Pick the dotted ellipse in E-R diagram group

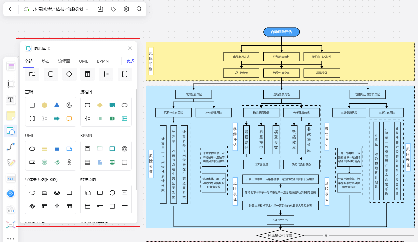click(x=32, y=193)
